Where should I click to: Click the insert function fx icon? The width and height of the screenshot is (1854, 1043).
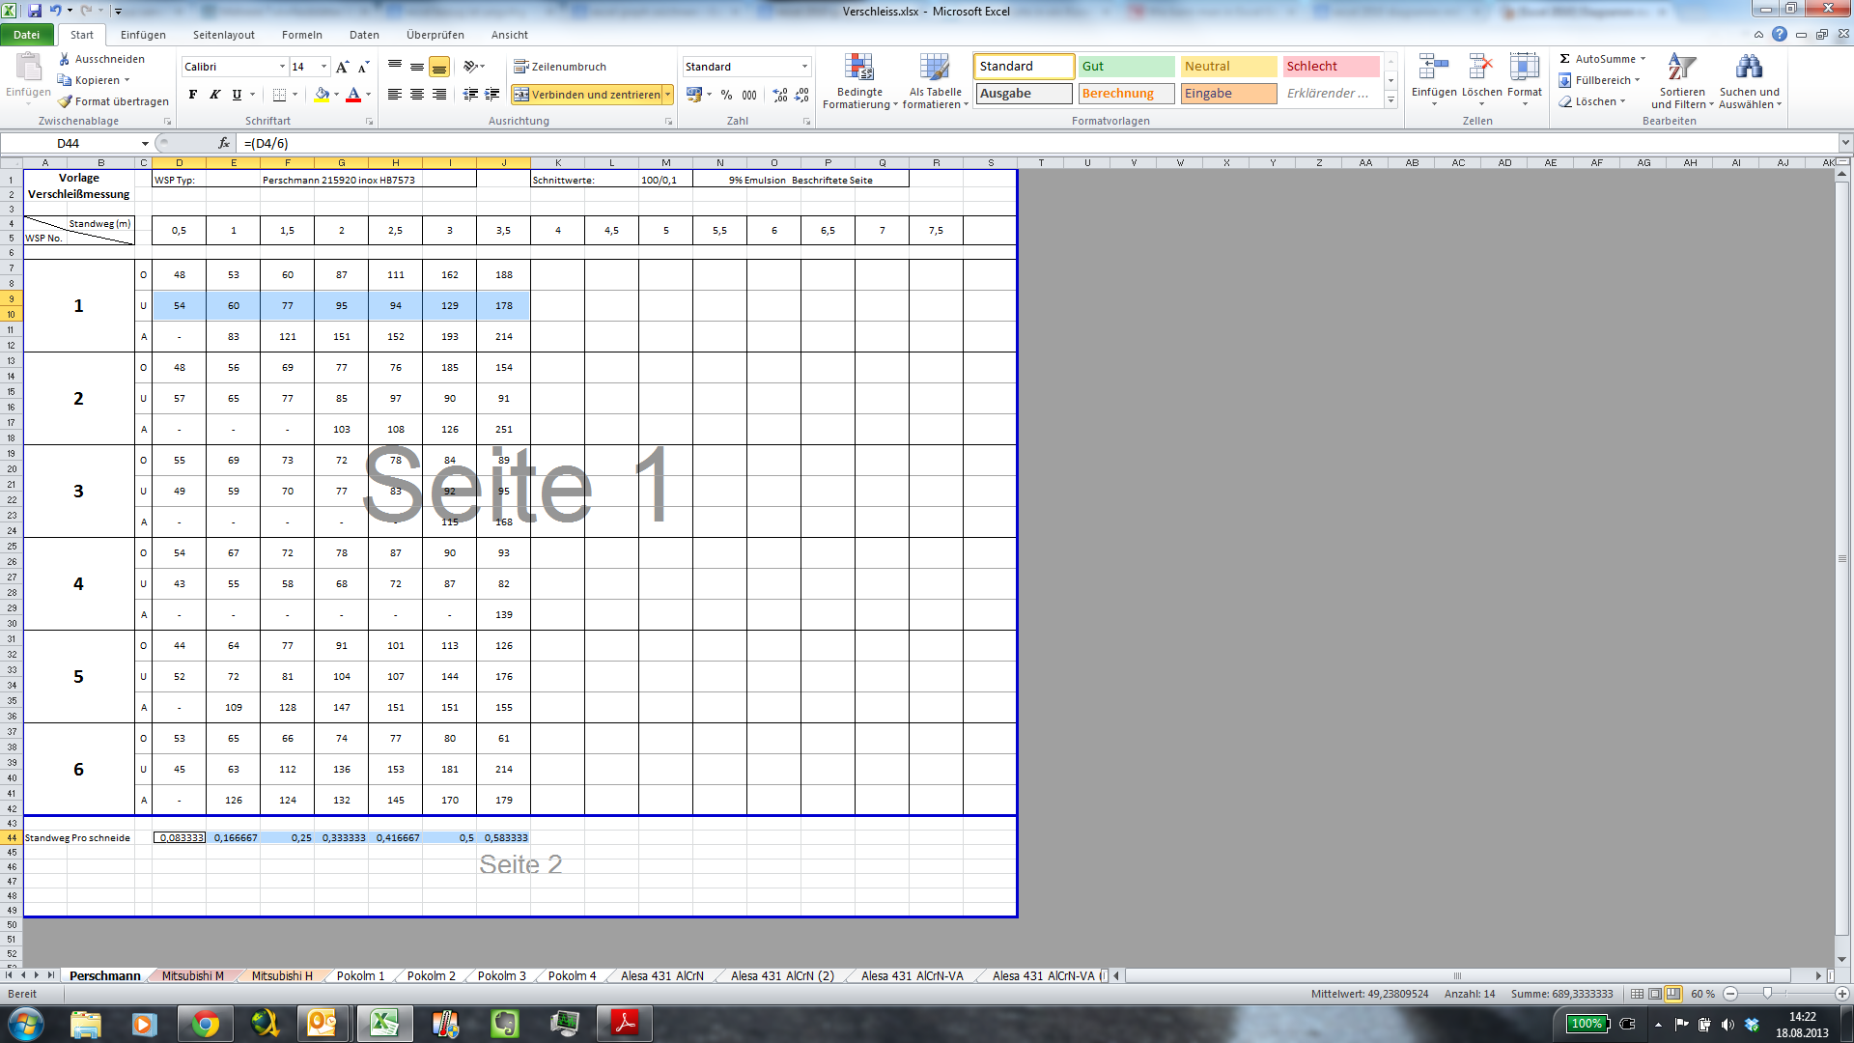tap(224, 143)
